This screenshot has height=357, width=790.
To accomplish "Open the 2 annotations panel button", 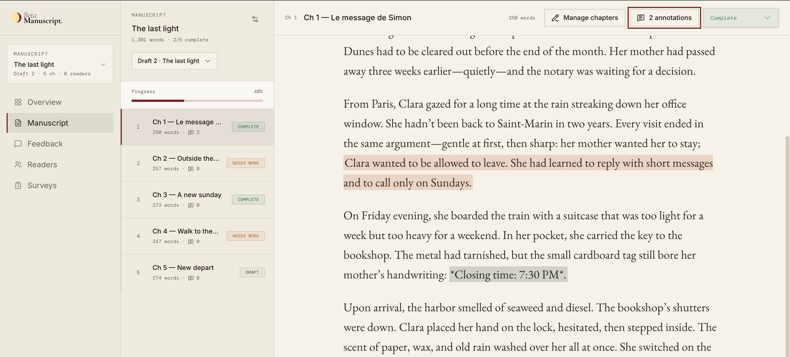I will point(664,18).
